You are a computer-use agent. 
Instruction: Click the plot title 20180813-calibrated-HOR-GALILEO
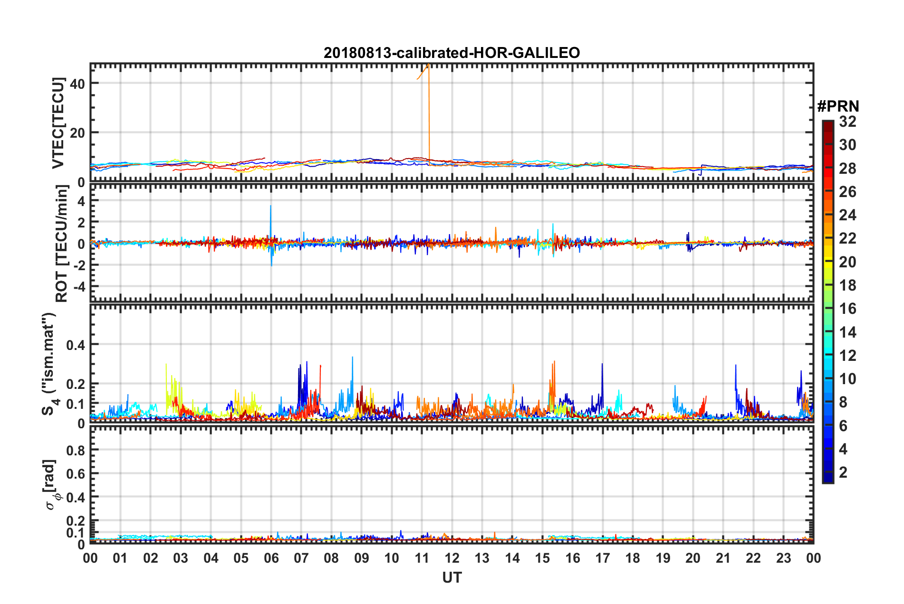(x=452, y=53)
